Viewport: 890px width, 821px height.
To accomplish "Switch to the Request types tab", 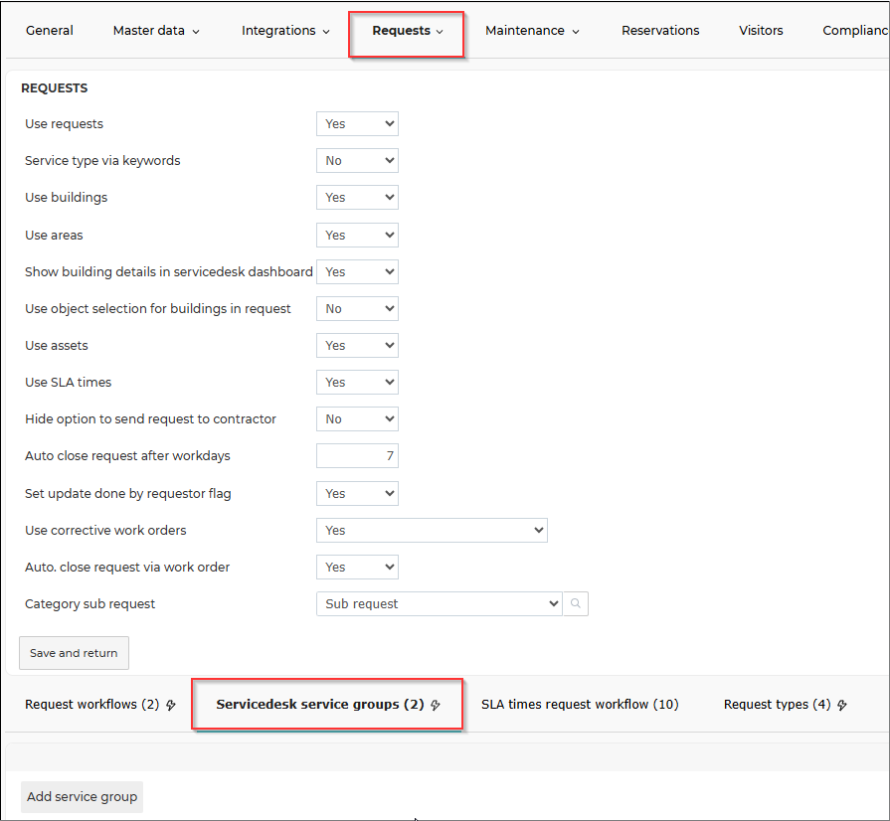I will click(785, 704).
